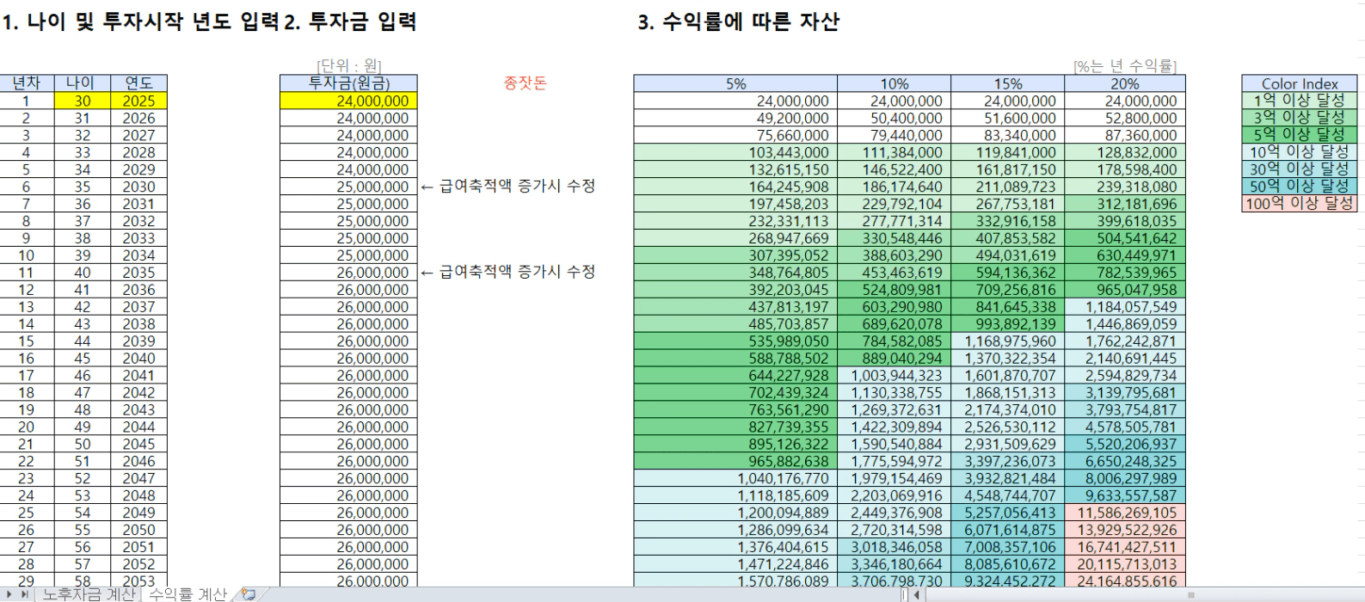Click the 투자금(원금) column header
The height and width of the screenshot is (602, 1365).
pos(348,83)
